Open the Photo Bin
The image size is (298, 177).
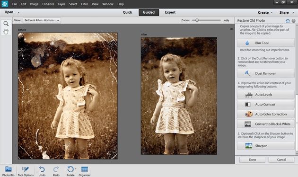(8, 171)
